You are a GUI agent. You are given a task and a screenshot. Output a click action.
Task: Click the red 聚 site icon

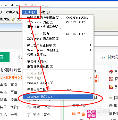111,87
